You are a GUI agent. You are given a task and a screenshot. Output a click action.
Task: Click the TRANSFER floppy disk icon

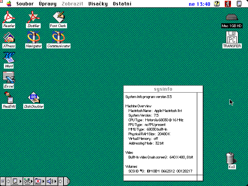click(x=232, y=38)
